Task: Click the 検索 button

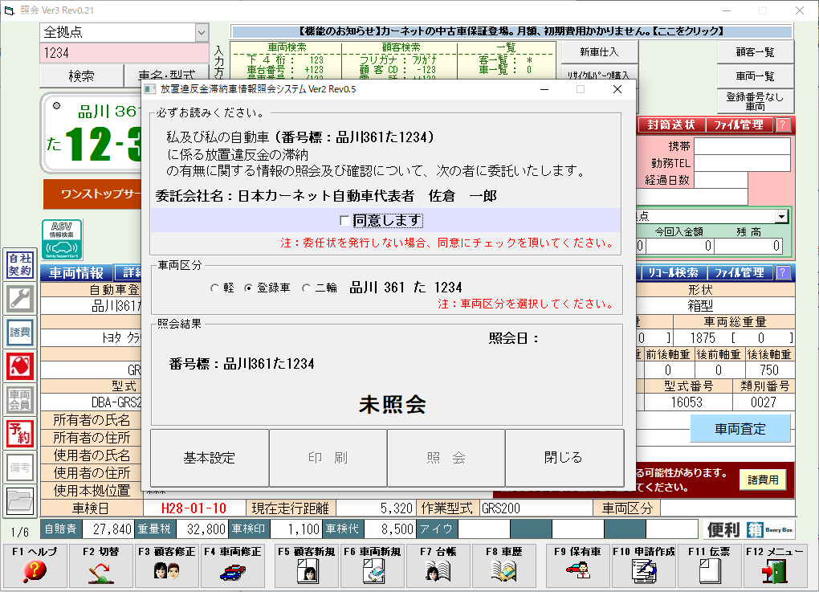Action: [81, 76]
